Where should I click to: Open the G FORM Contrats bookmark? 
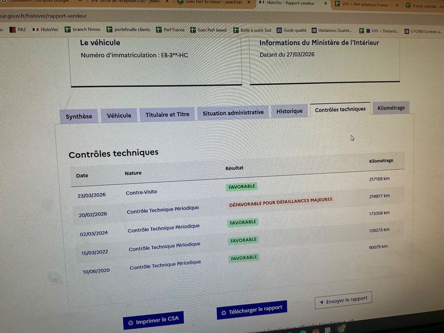click(423, 32)
